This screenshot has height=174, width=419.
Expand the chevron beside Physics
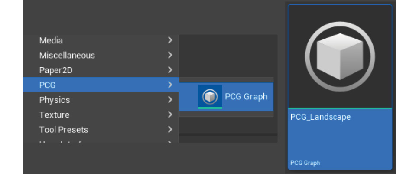click(x=170, y=100)
